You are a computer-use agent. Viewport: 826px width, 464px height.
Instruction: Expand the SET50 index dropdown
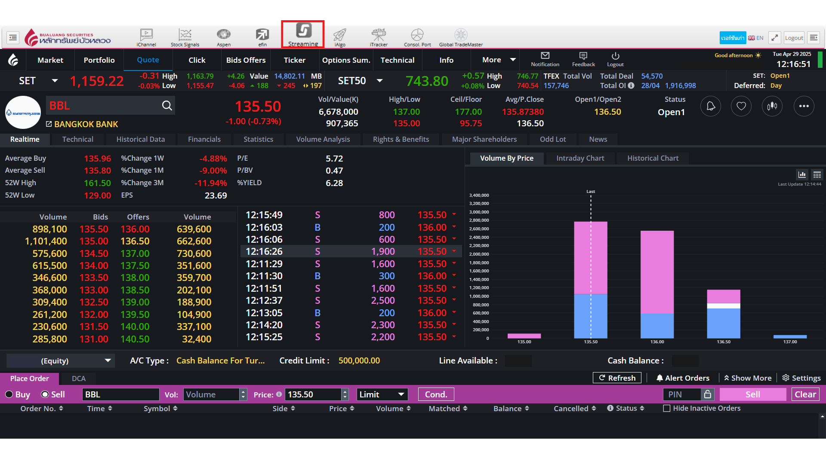point(379,81)
